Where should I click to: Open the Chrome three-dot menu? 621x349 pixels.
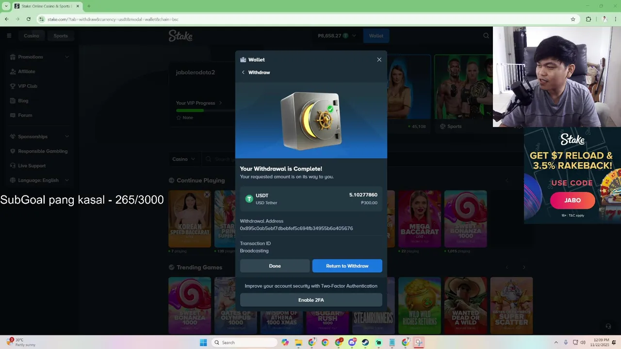(x=615, y=19)
